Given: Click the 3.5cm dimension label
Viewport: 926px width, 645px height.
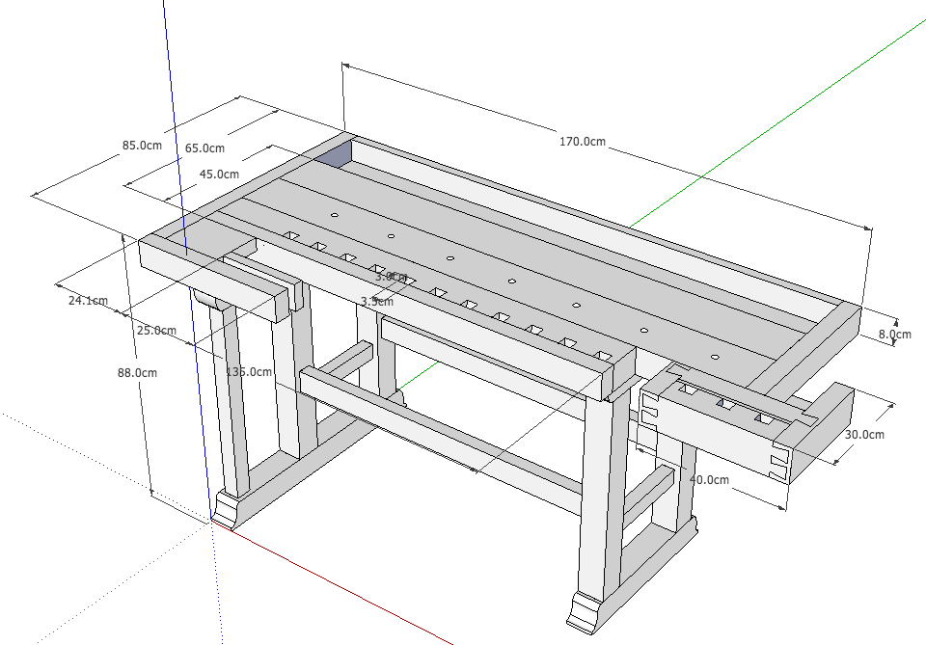Looking at the screenshot, I should click(x=376, y=302).
